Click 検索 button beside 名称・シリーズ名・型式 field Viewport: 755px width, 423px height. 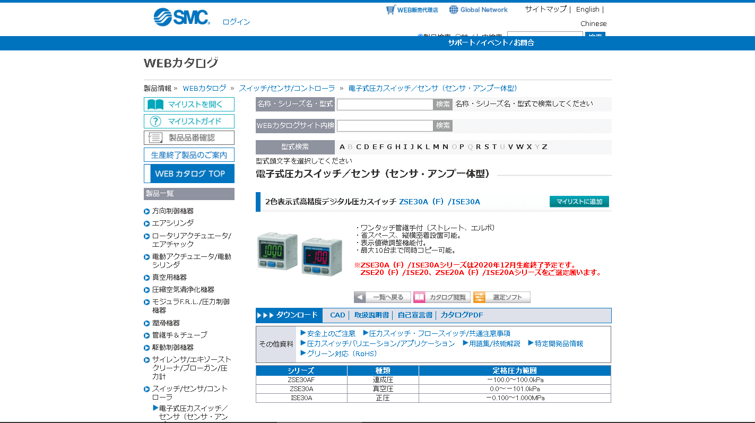[x=443, y=105]
